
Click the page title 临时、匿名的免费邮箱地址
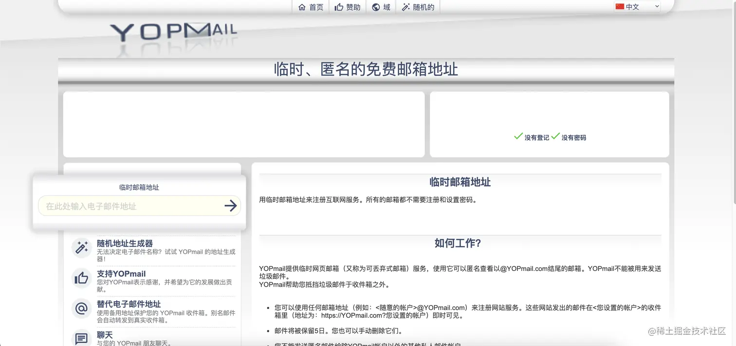point(366,69)
